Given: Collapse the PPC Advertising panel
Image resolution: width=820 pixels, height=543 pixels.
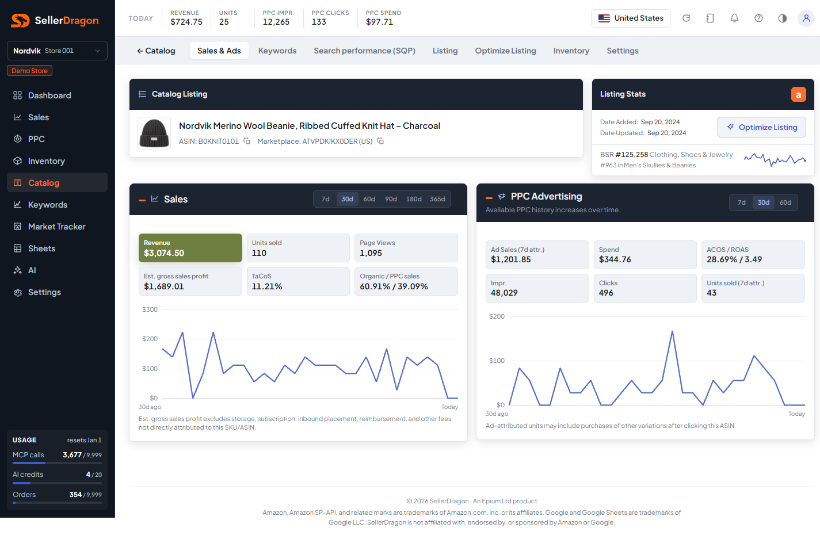Looking at the screenshot, I should 489,197.
